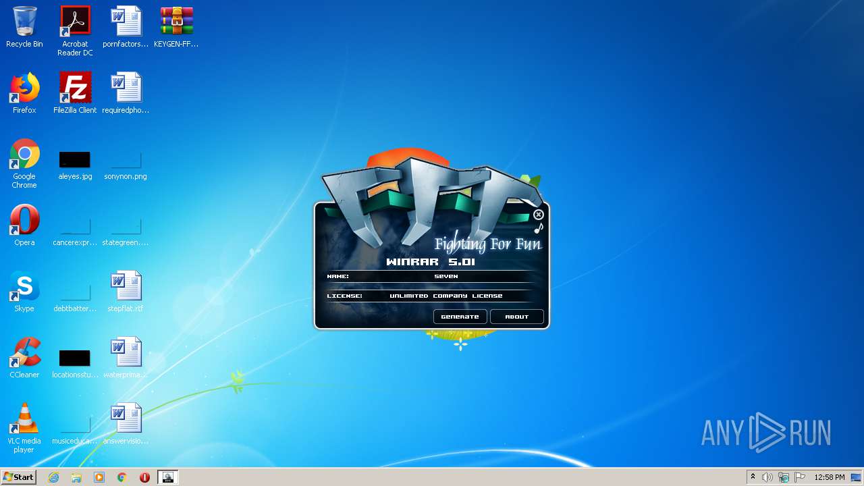Close the keygen window with X icon
864x486 pixels.
coord(538,215)
